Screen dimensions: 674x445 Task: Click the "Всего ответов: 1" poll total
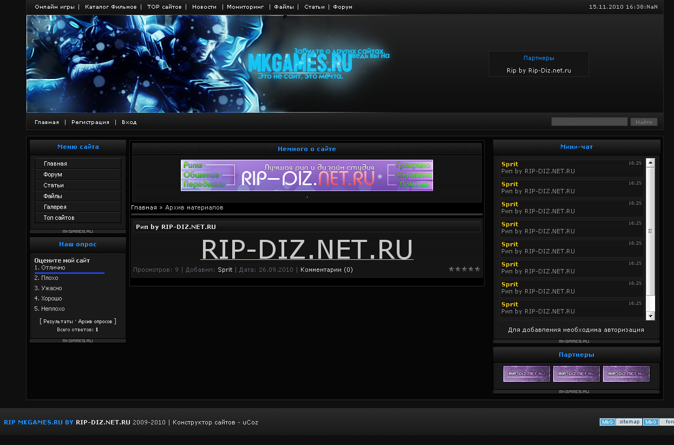click(77, 329)
